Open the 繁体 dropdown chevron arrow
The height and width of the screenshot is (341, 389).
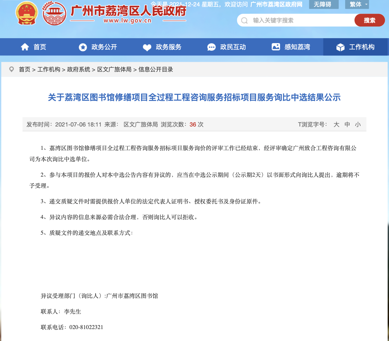[366, 4]
